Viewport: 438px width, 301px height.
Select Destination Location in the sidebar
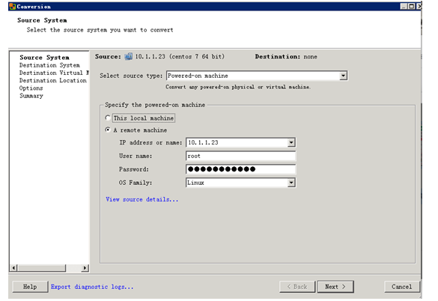coord(53,80)
